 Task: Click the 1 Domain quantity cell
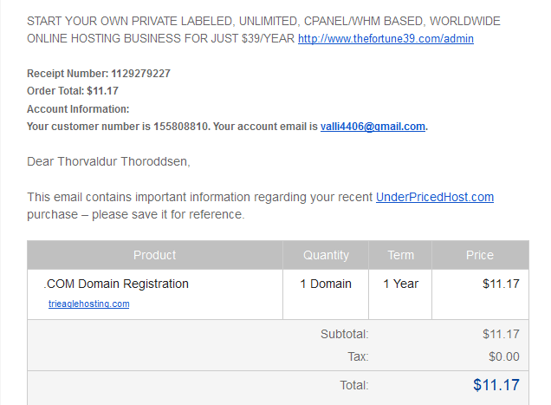(326, 284)
